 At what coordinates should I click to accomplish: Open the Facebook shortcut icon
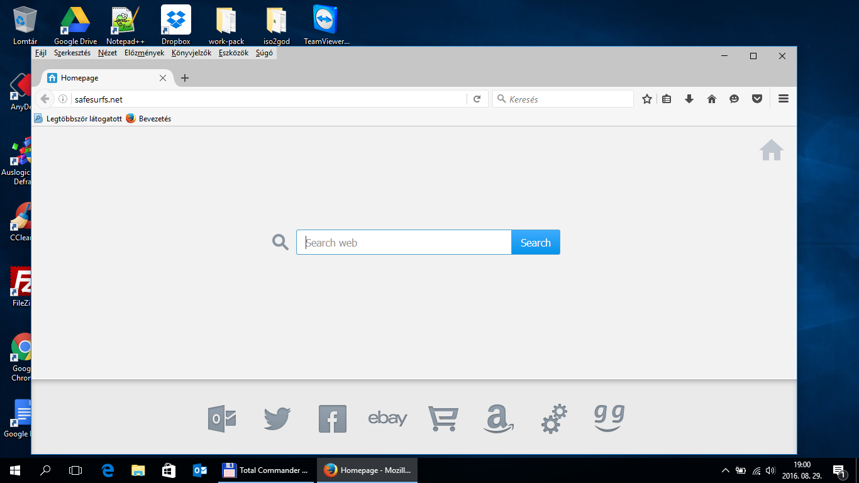pos(332,419)
